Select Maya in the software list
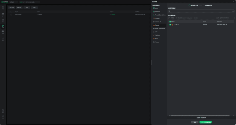 coord(156,8)
